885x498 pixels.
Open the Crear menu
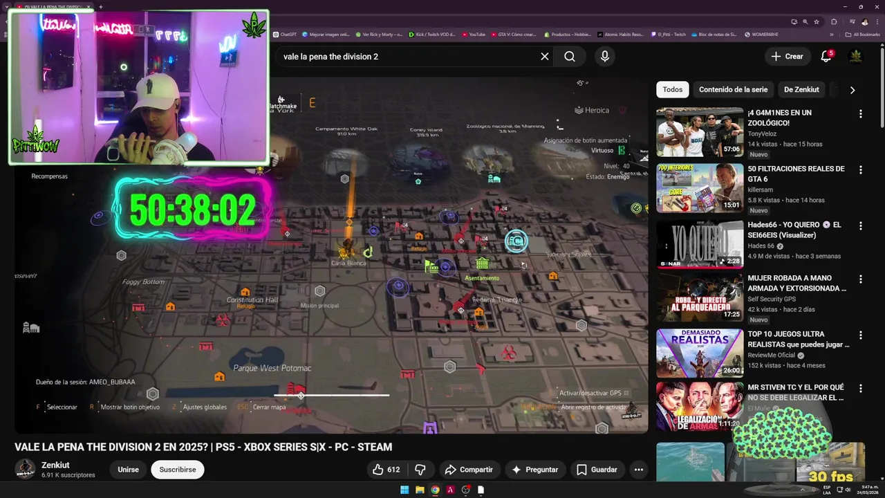tap(788, 57)
